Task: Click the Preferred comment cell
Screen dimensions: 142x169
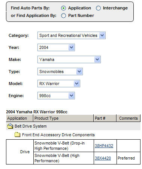Action: [x=129, y=158]
